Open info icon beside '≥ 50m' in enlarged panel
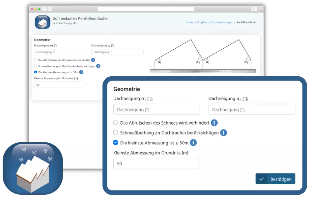The image size is (309, 198). tap(193, 142)
